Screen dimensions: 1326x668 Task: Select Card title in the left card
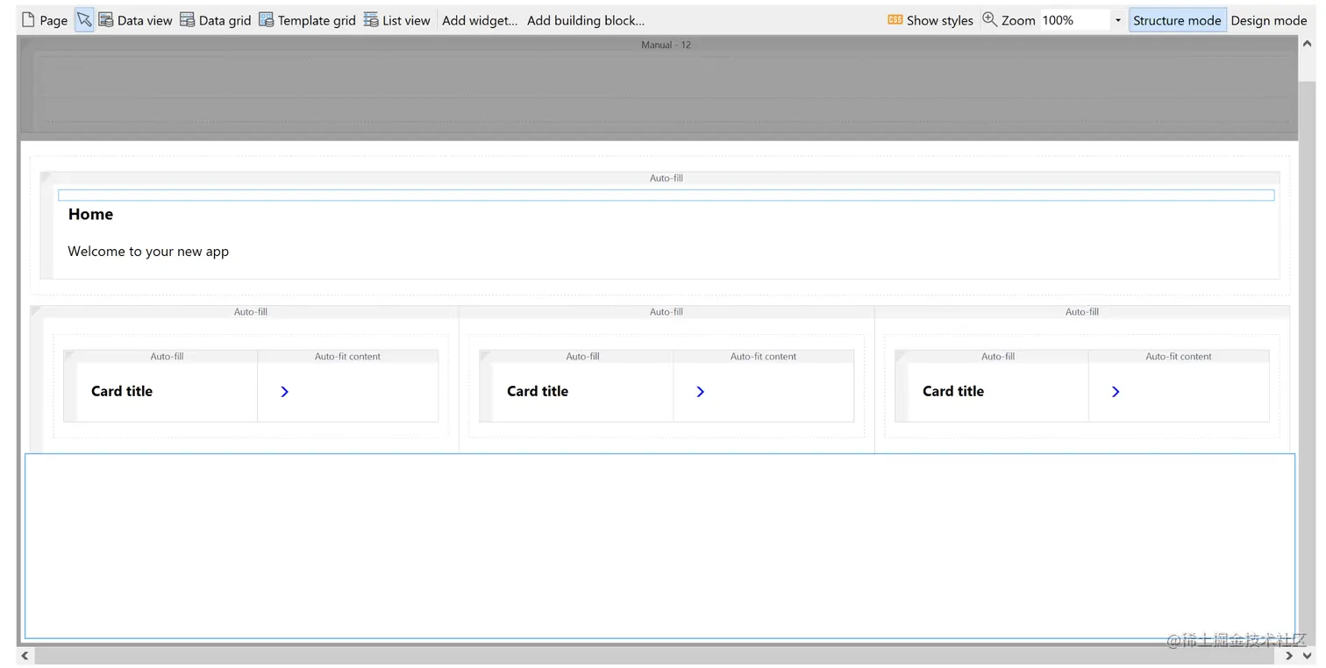point(122,392)
